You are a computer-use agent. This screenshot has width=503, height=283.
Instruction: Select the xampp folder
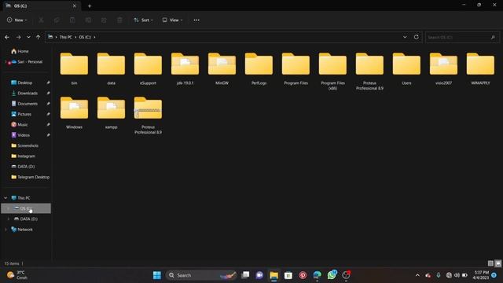click(x=111, y=112)
